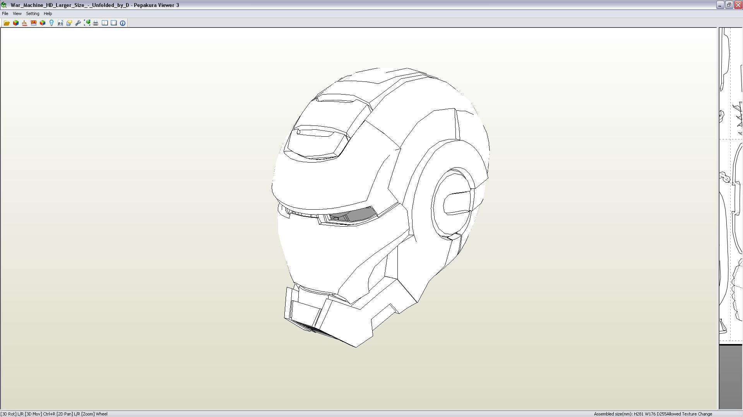743x417 pixels.
Task: Click the blue information icon
Action: 123,23
